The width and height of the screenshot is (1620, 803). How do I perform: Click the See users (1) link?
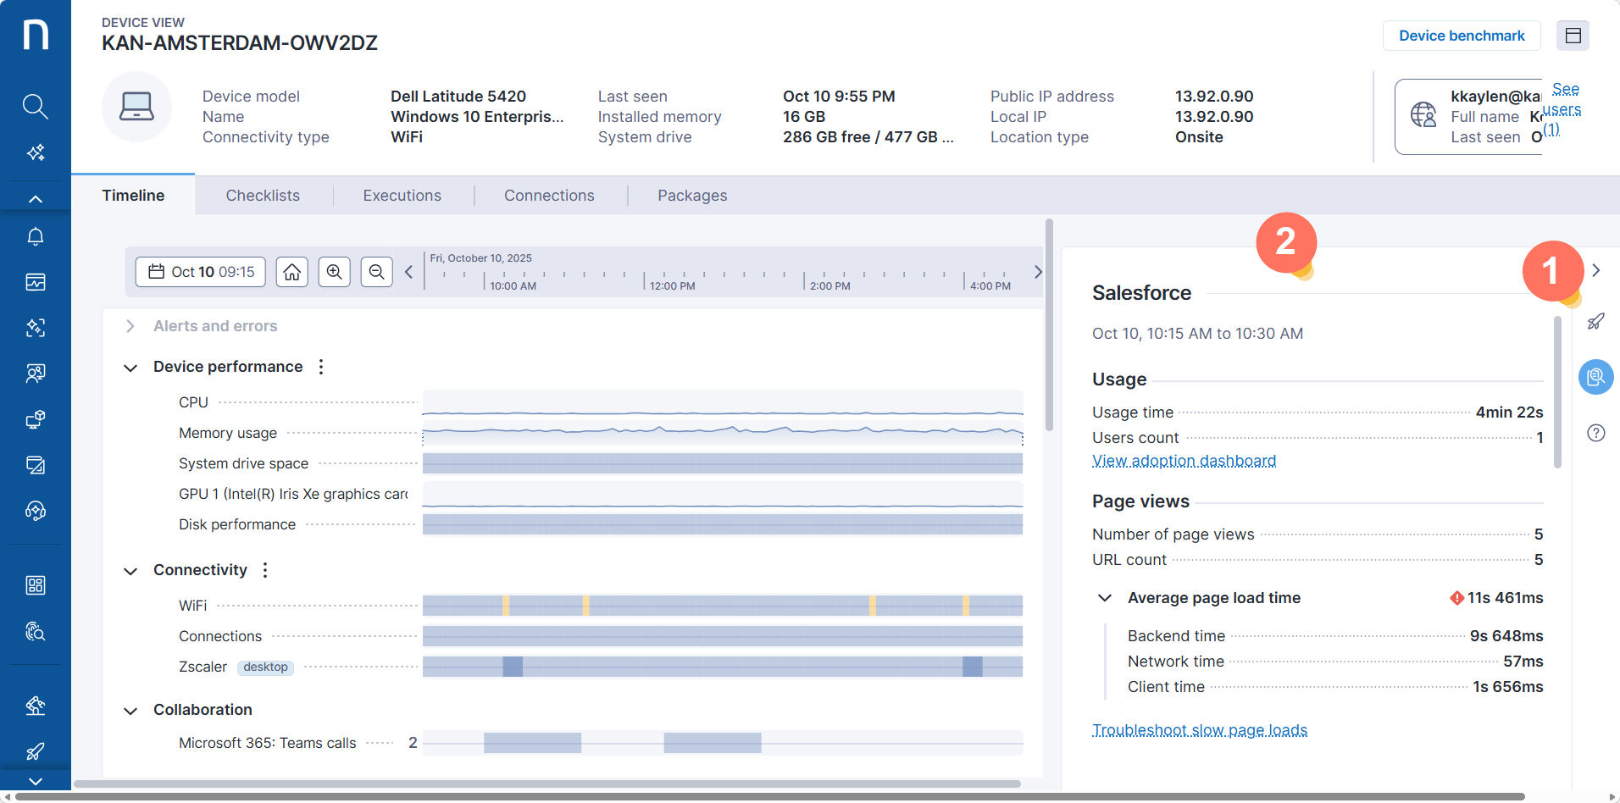point(1562,109)
